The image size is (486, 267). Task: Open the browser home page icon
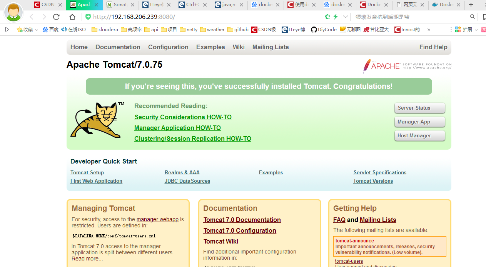pos(72,17)
